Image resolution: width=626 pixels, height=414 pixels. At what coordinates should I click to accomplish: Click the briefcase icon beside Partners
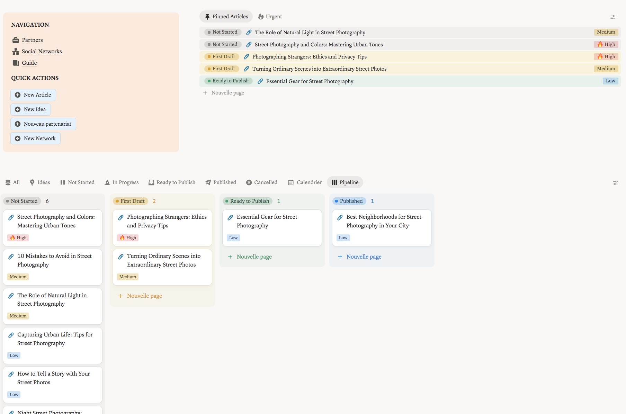coord(16,40)
